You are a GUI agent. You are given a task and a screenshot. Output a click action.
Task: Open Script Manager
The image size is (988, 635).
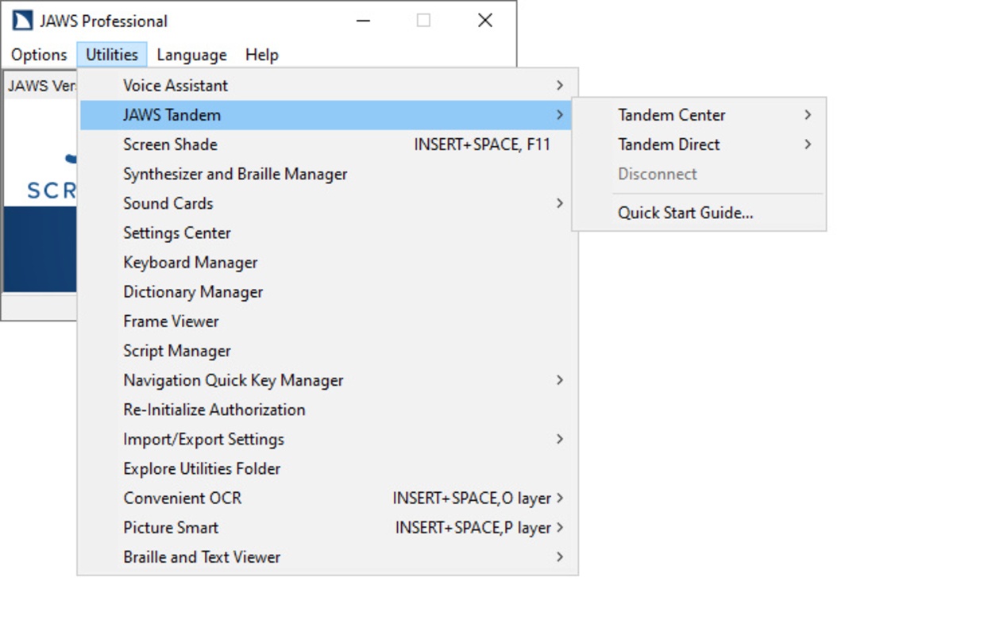(177, 351)
